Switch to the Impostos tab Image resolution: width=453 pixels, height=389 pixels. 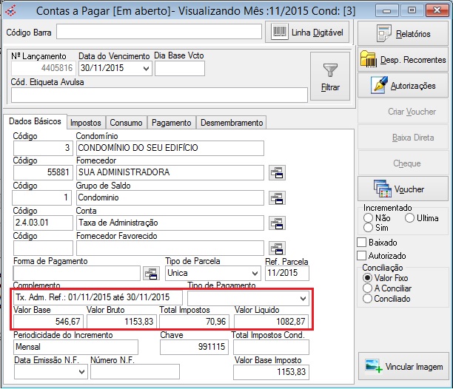point(86,124)
